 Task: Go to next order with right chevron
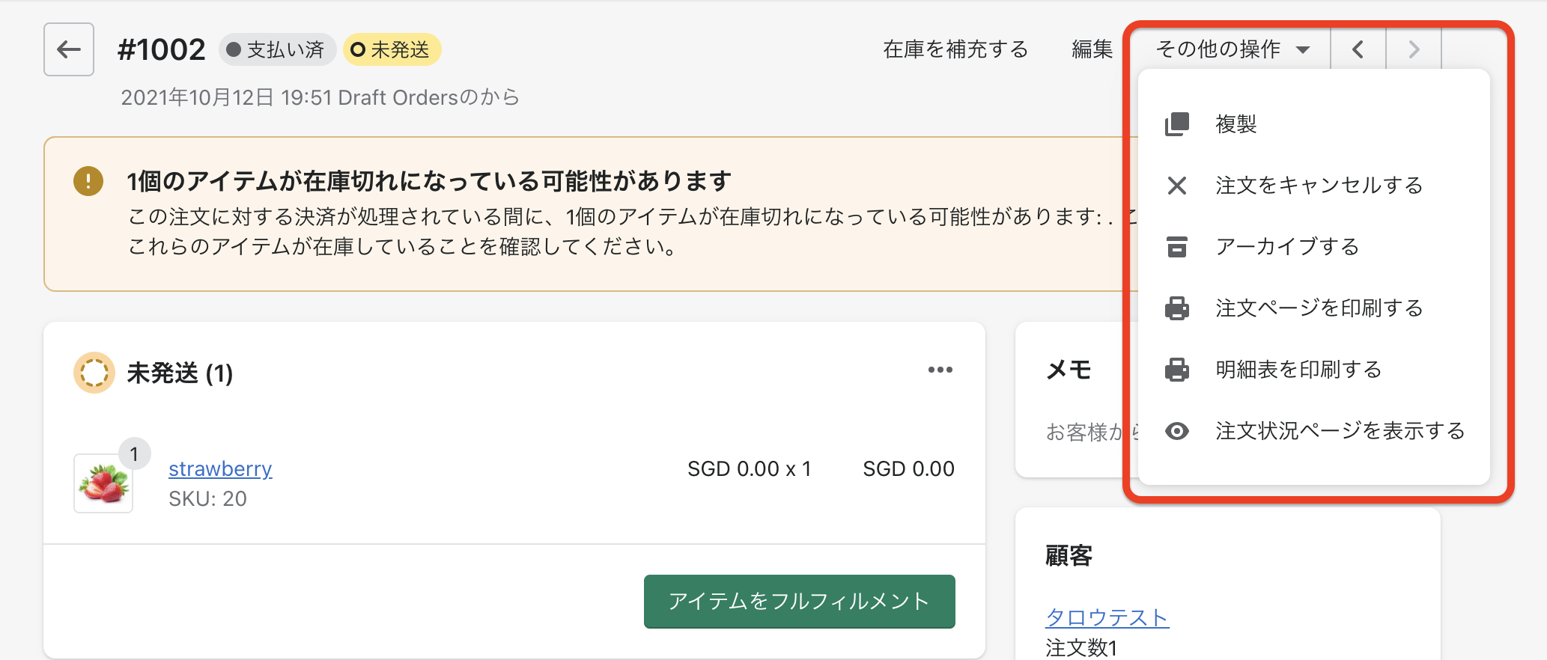[1414, 49]
